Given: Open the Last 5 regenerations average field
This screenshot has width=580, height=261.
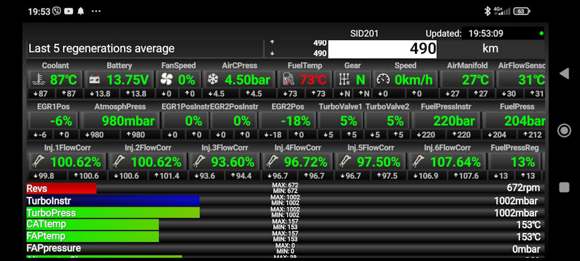Looking at the screenshot, I should [x=145, y=48].
